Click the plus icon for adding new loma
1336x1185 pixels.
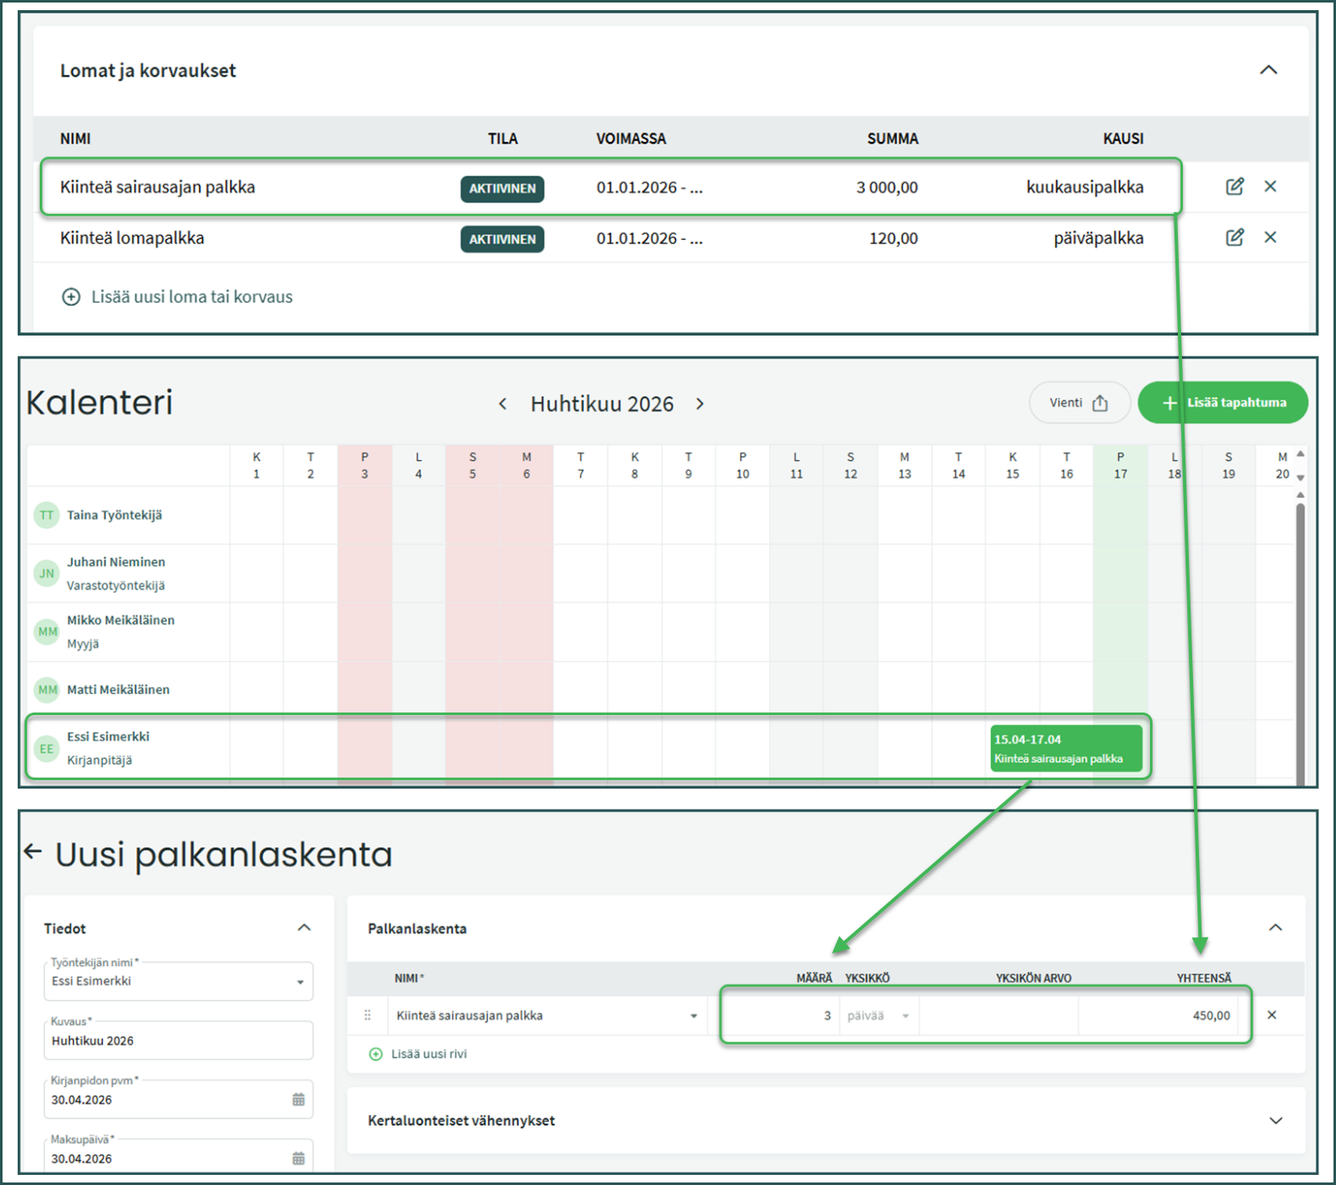(x=72, y=297)
